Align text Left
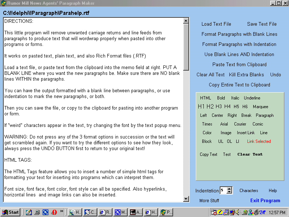Screen dimensions: 289x217 (x=203, y=115)
